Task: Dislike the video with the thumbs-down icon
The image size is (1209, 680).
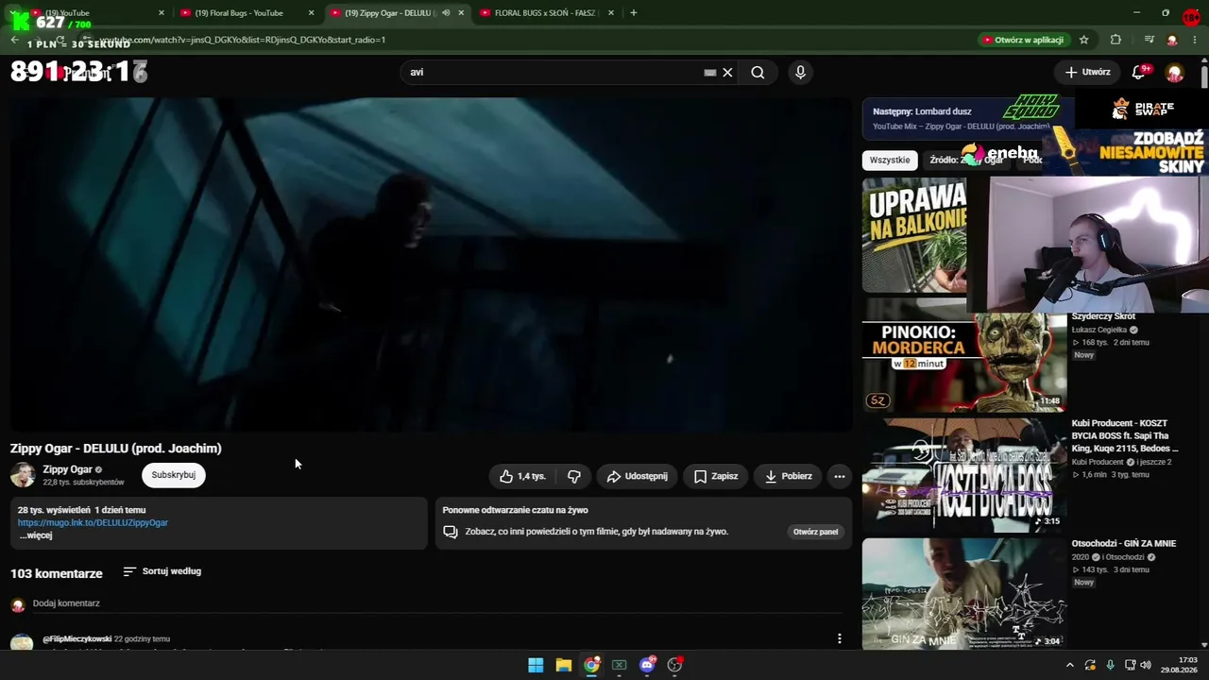Action: (573, 476)
